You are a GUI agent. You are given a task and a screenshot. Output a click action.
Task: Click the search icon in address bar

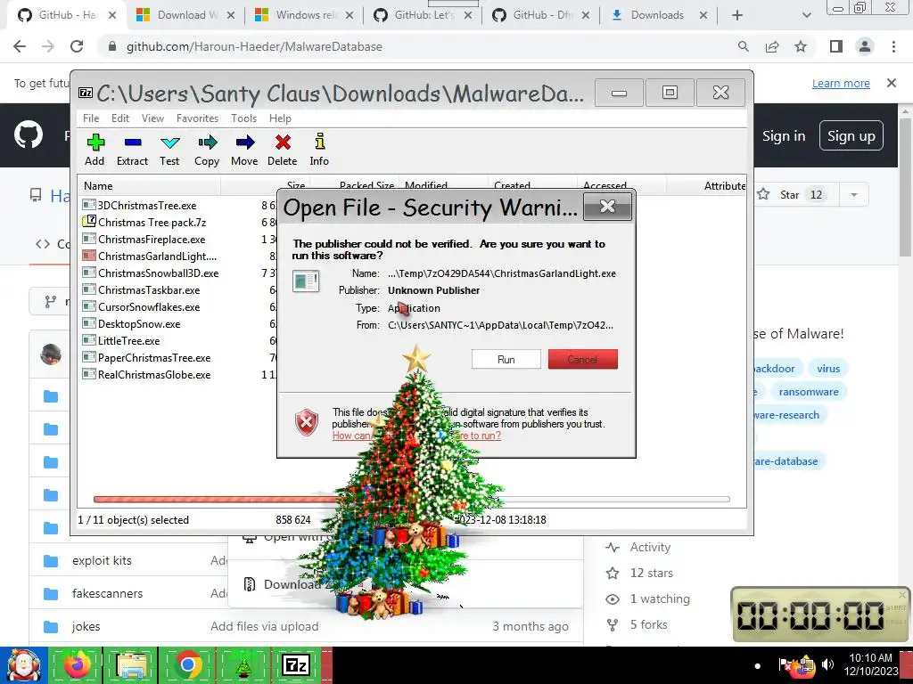tap(743, 46)
